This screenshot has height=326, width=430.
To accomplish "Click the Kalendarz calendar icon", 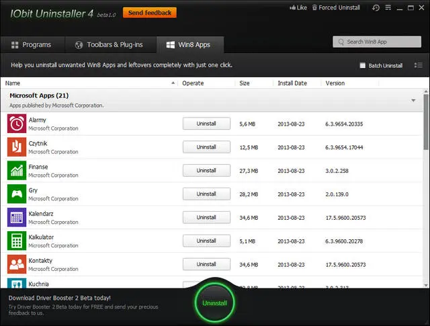I will click(17, 217).
